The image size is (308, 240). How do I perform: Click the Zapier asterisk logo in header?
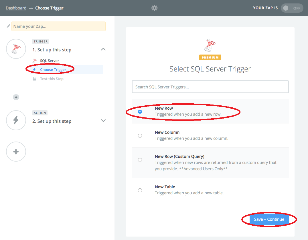[154, 8]
